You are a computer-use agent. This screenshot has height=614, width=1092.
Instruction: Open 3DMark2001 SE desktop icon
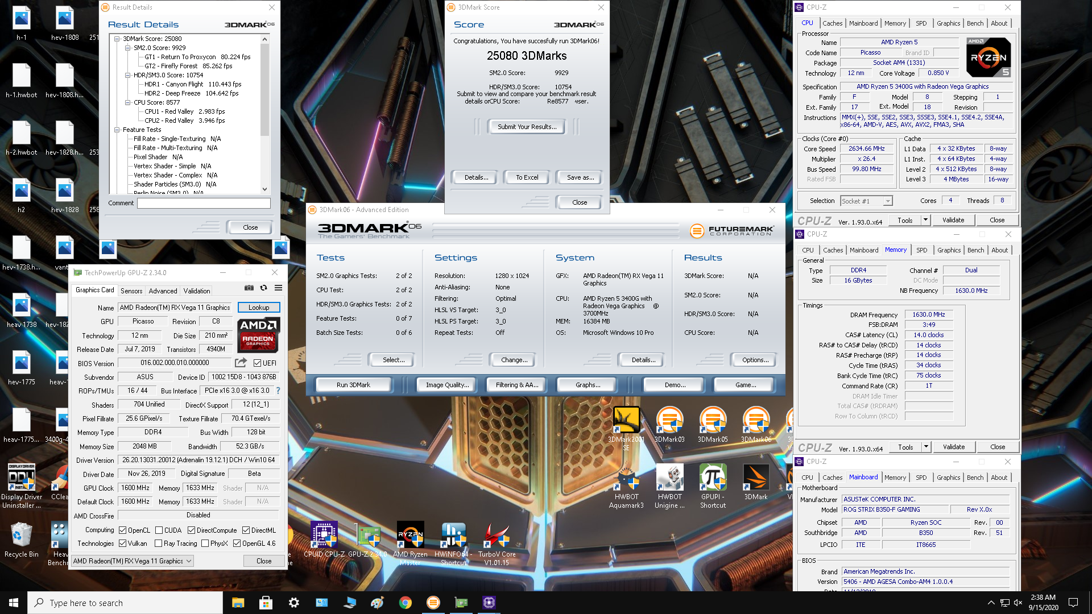pyautogui.click(x=626, y=428)
